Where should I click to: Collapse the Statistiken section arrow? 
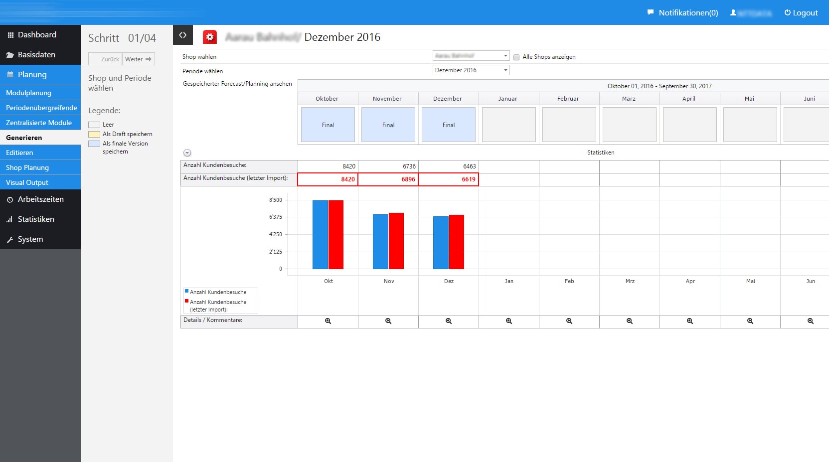point(187,153)
